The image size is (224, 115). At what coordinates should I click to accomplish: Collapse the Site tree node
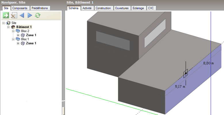(x=3, y=23)
